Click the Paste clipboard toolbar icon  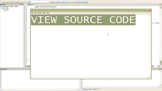pyautogui.click(x=18, y=2)
